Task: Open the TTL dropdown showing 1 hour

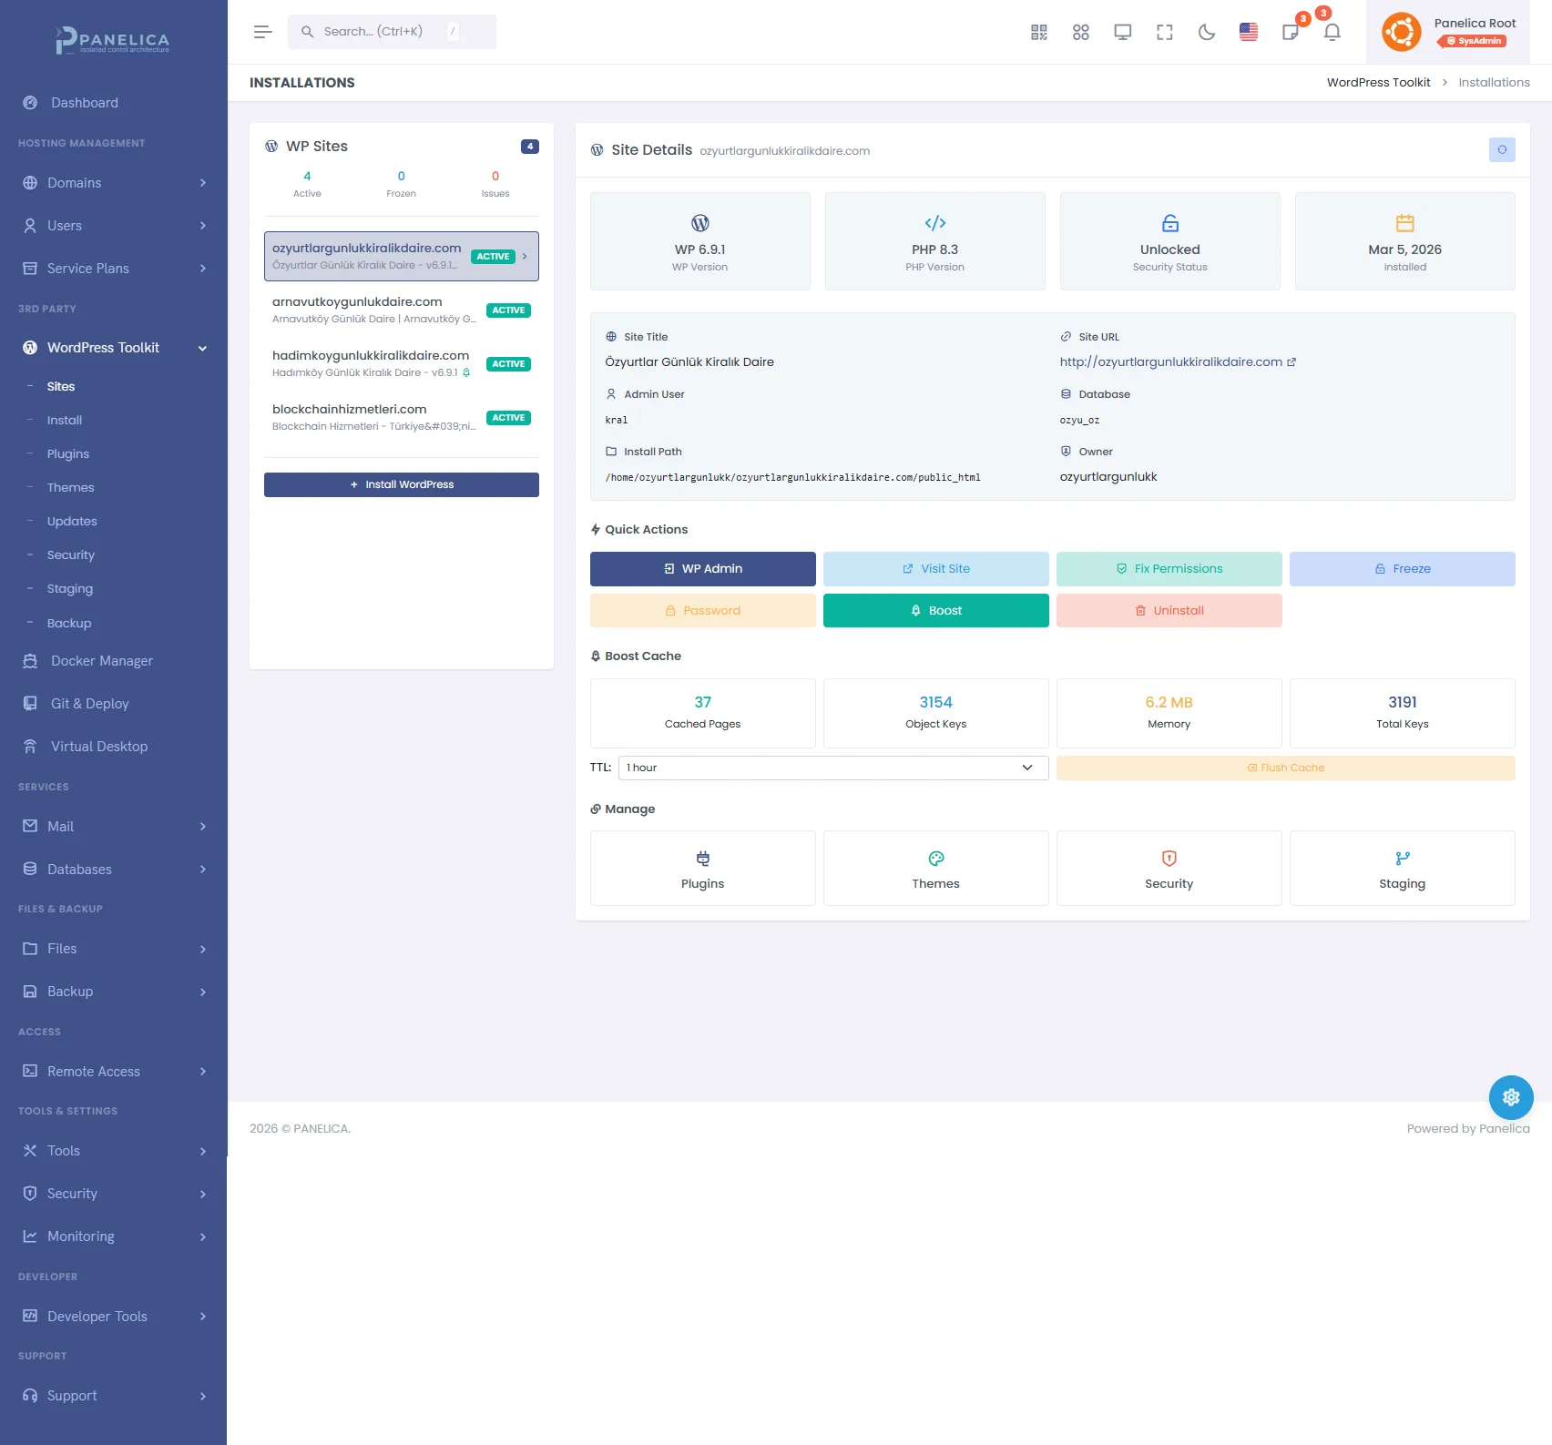Action: (832, 768)
